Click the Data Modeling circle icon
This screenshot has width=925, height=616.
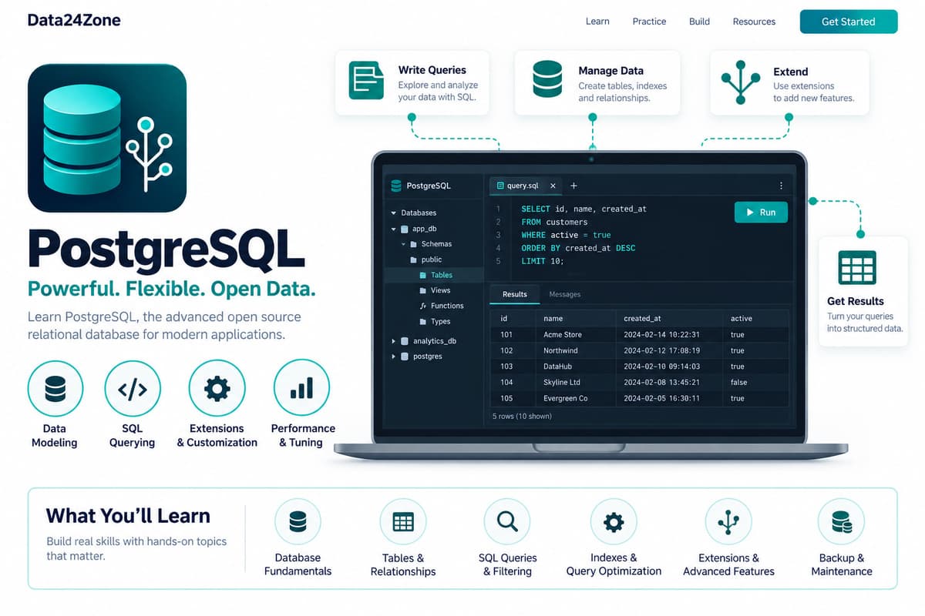(x=55, y=390)
